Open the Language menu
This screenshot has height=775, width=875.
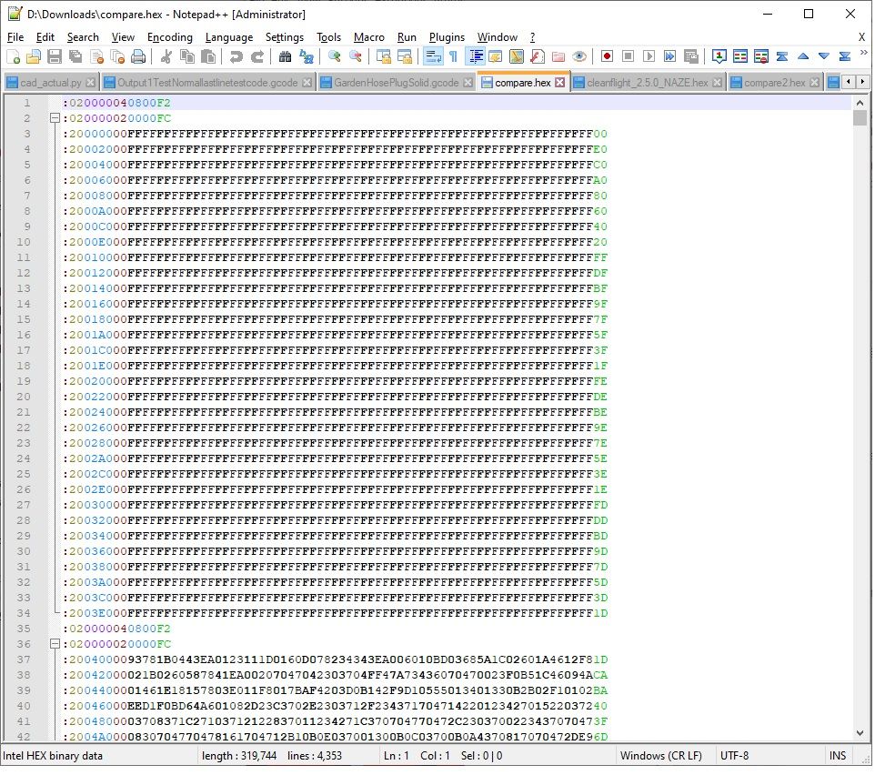[x=229, y=37]
